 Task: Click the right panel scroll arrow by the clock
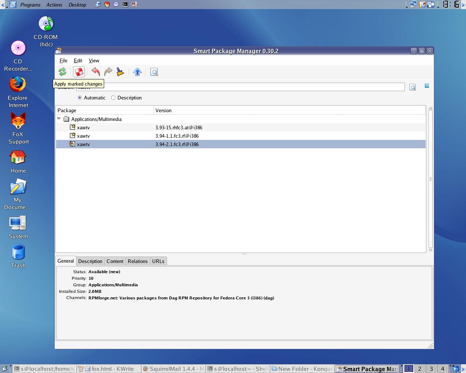(463, 4)
